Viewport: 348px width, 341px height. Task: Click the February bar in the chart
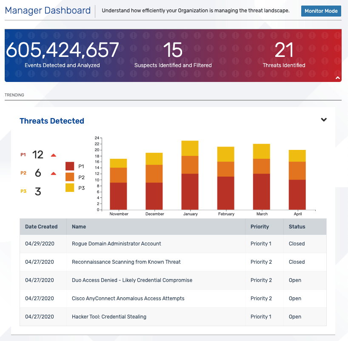226,178
